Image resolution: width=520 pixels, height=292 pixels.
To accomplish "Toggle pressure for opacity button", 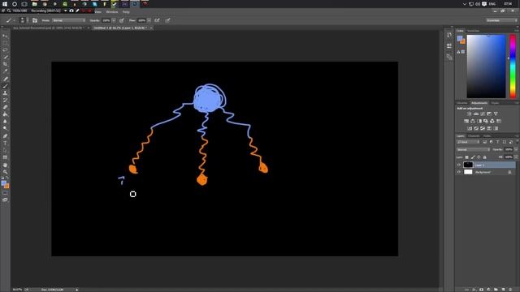I will pyautogui.click(x=121, y=20).
